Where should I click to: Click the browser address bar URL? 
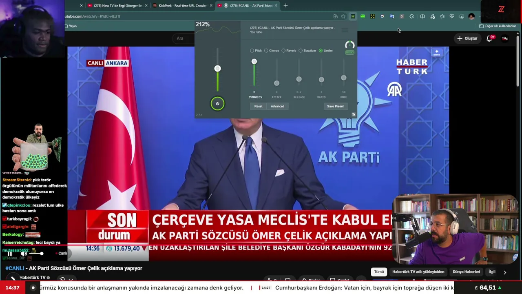click(92, 16)
